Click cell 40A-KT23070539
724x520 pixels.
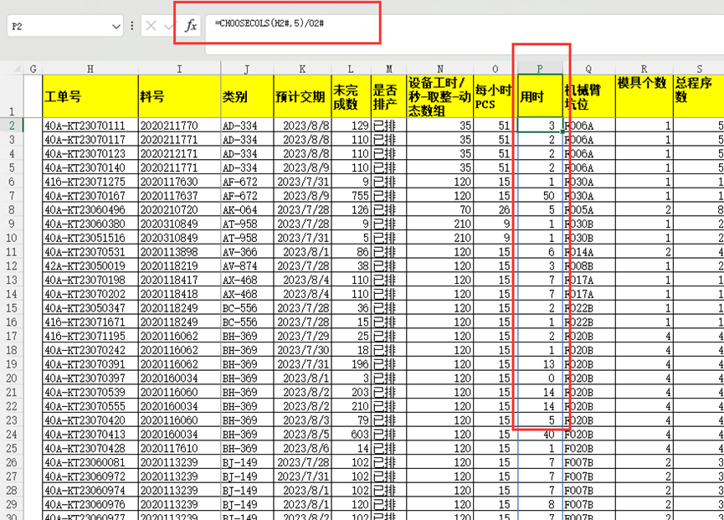90,392
